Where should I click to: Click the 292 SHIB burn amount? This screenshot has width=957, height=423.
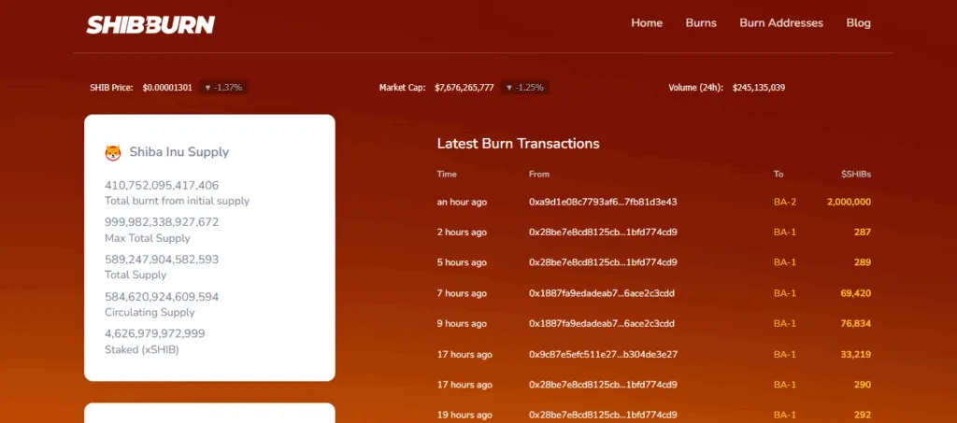[863, 416]
